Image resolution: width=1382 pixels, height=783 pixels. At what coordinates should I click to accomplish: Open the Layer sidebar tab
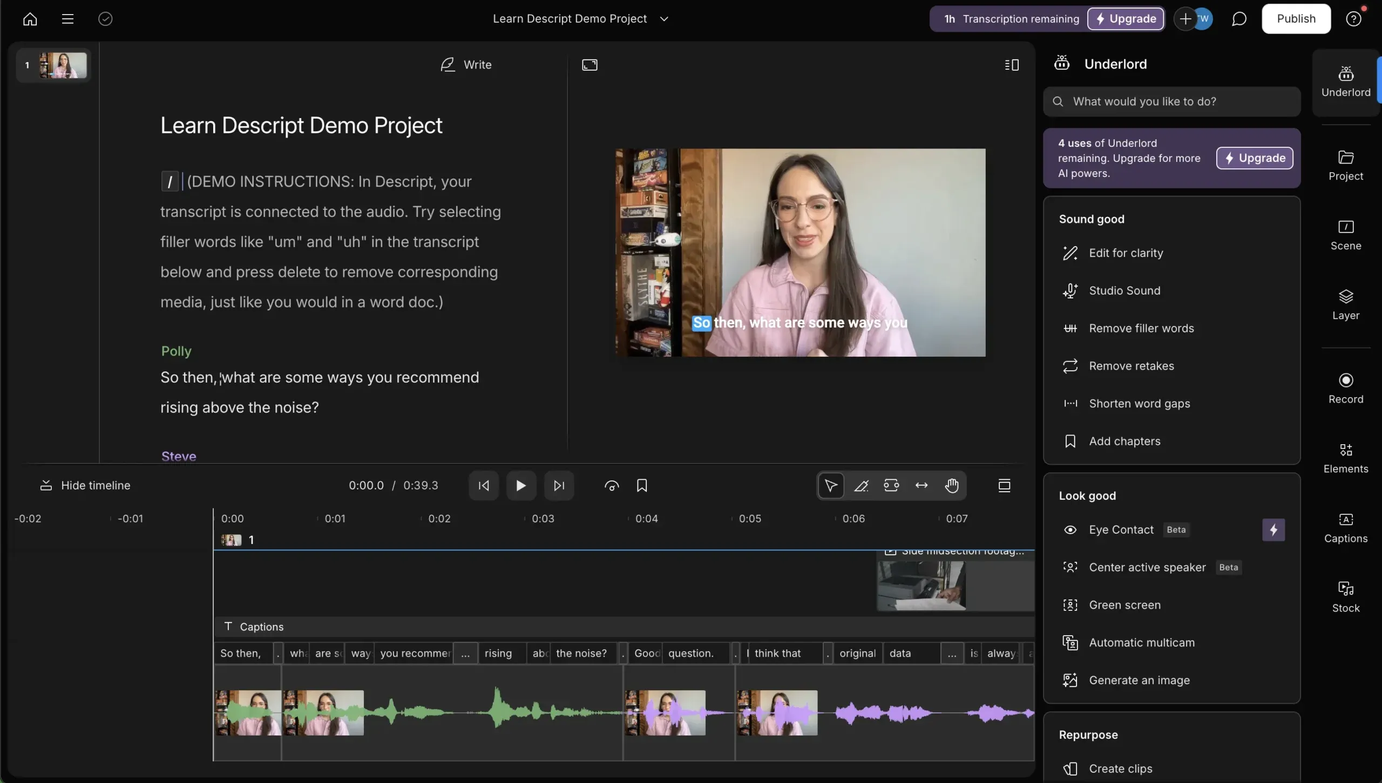(x=1346, y=305)
